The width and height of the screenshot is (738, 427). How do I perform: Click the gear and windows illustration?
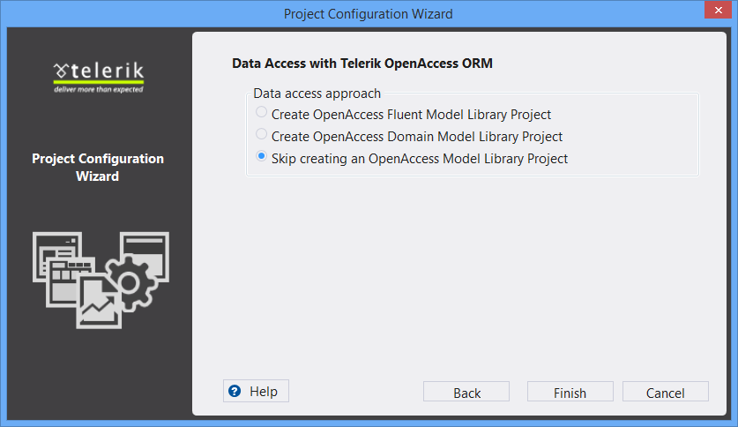(x=101, y=281)
